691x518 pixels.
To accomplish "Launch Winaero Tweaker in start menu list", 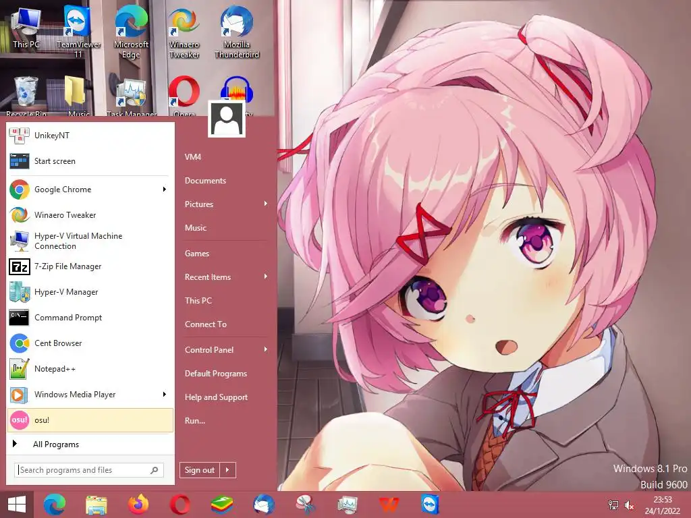I will 90,215.
